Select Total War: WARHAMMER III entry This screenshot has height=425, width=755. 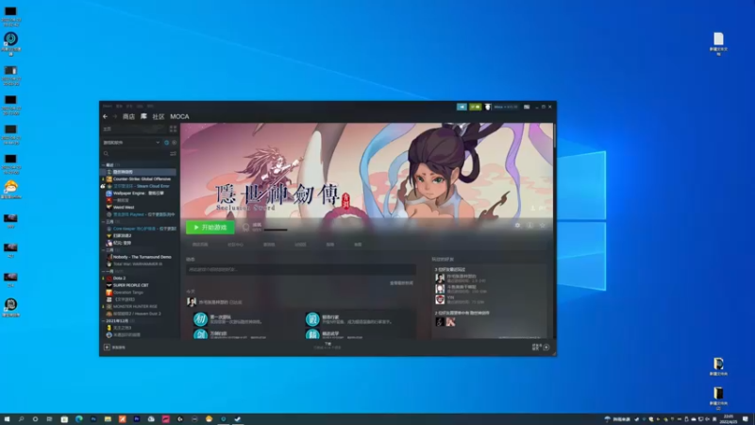[x=138, y=264]
